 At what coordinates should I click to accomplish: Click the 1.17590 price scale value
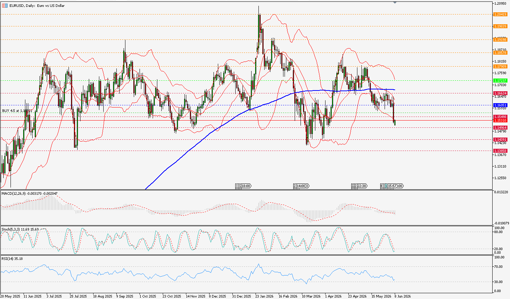(500, 73)
